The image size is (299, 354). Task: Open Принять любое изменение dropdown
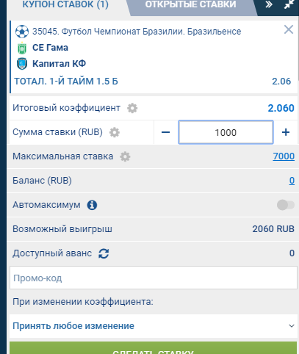coord(154,326)
